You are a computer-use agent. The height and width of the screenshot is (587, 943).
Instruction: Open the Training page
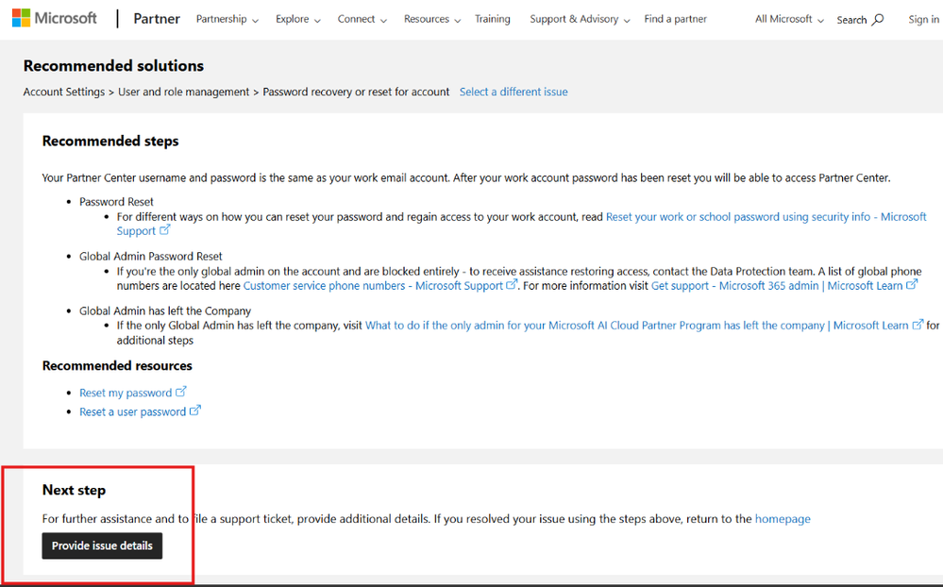pyautogui.click(x=492, y=19)
